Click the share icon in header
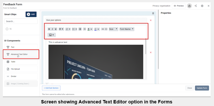 click(x=196, y=6)
